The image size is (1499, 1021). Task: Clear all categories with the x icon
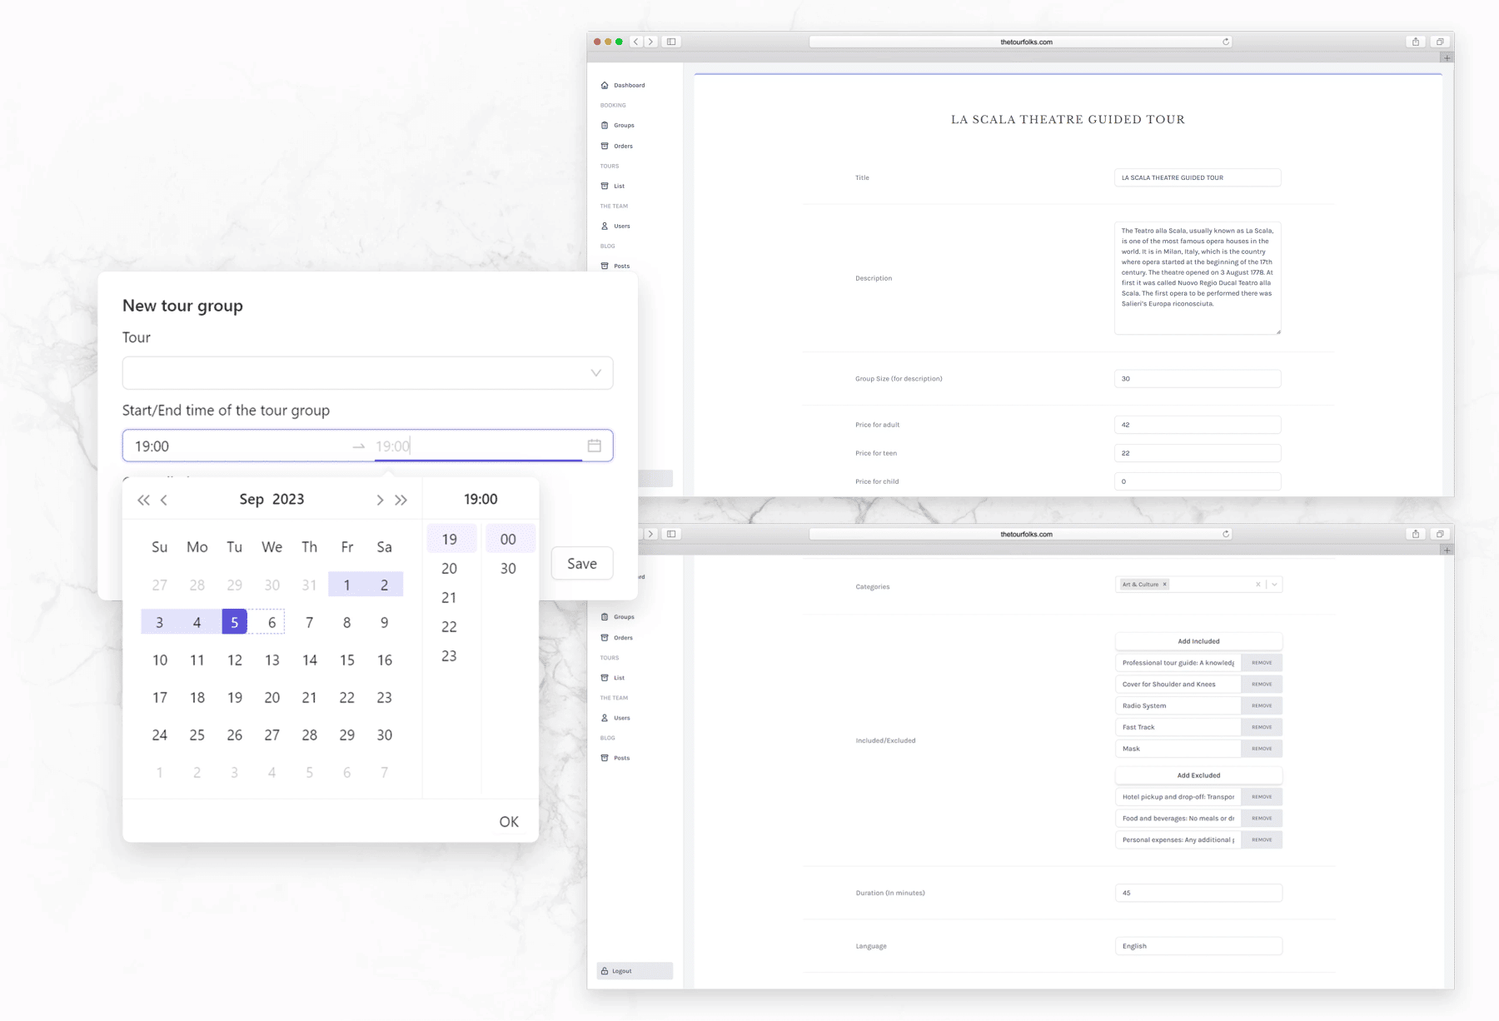tap(1257, 585)
